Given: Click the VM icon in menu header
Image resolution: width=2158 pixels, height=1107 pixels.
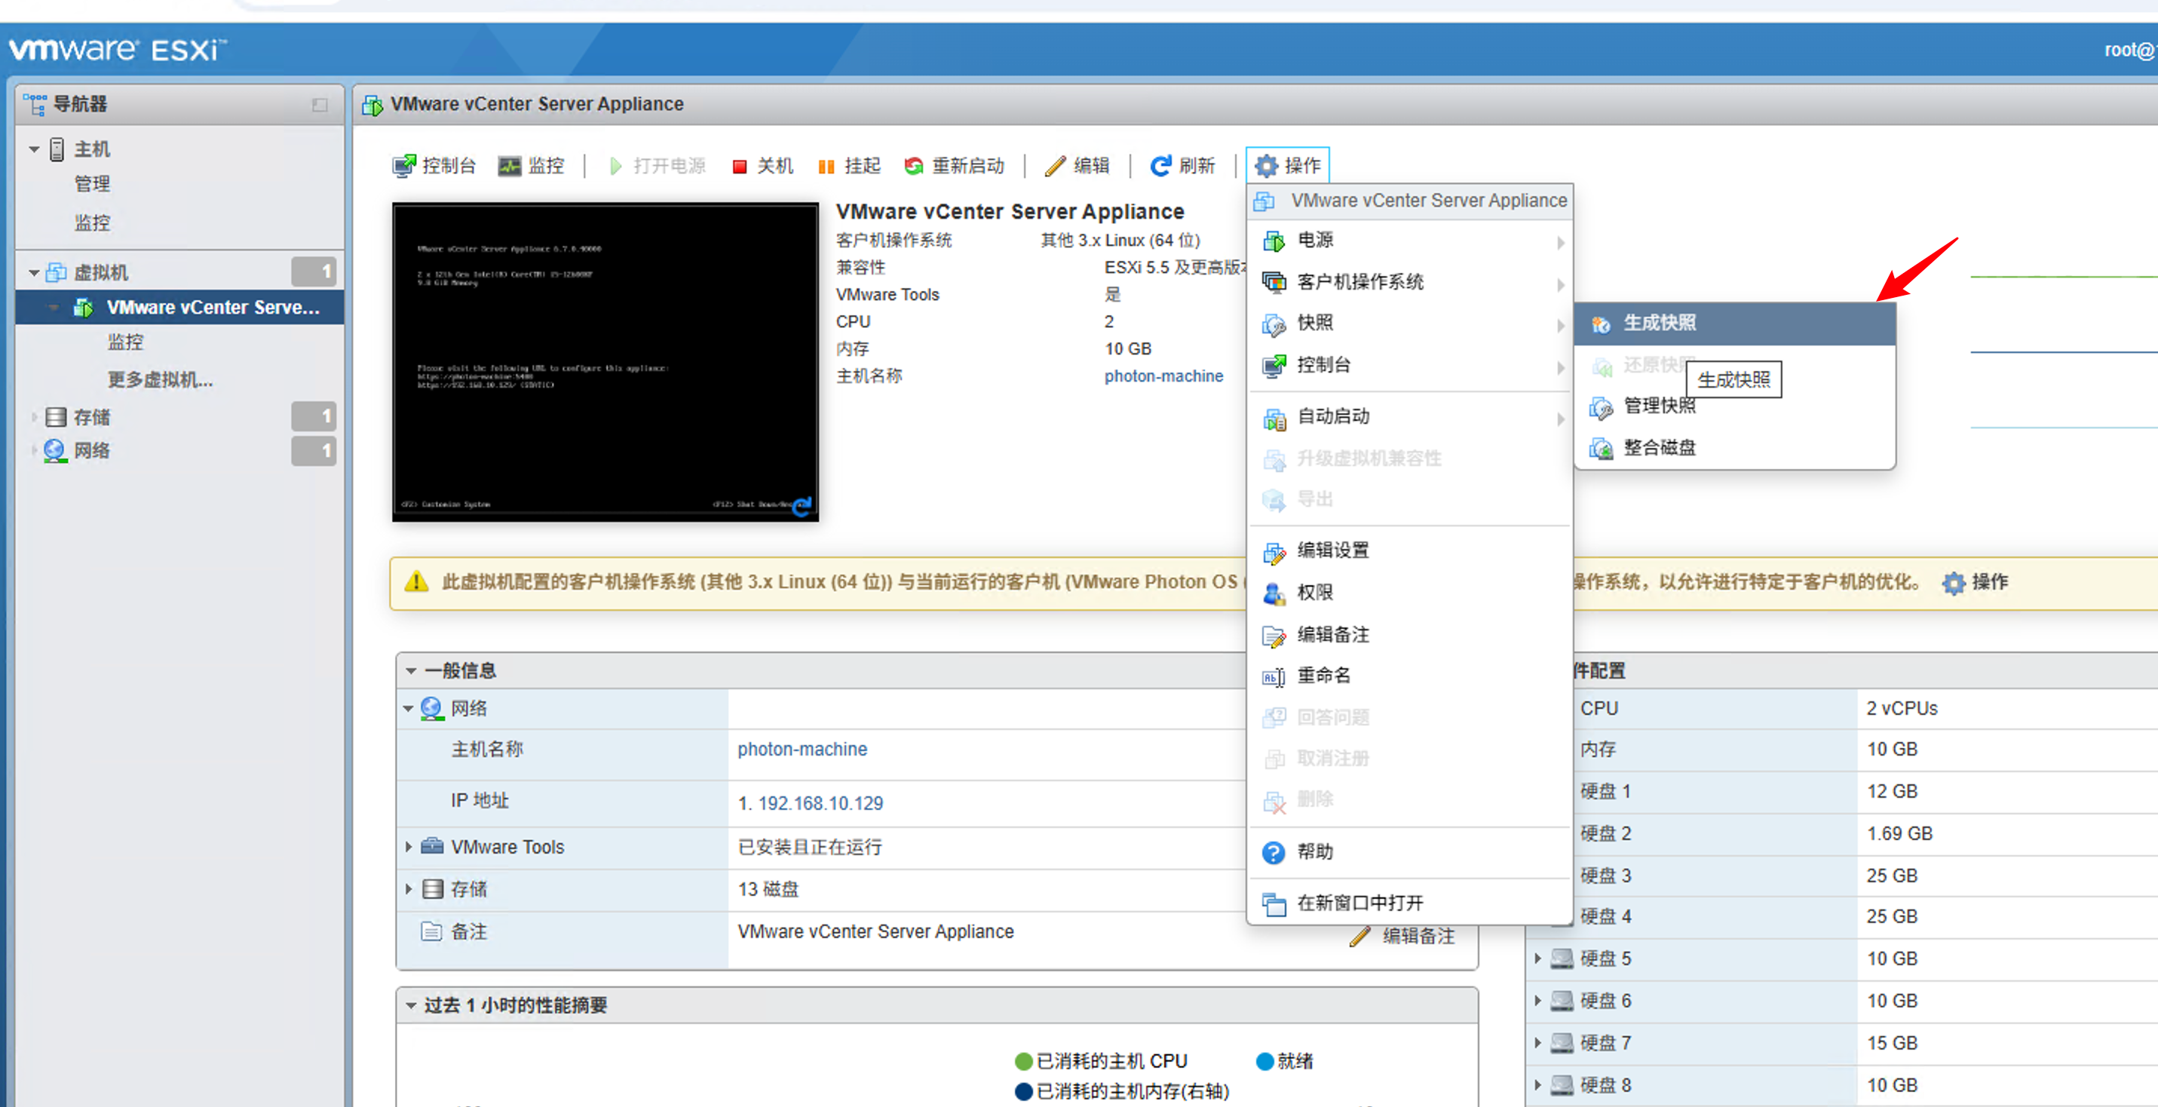Looking at the screenshot, I should point(1265,202).
